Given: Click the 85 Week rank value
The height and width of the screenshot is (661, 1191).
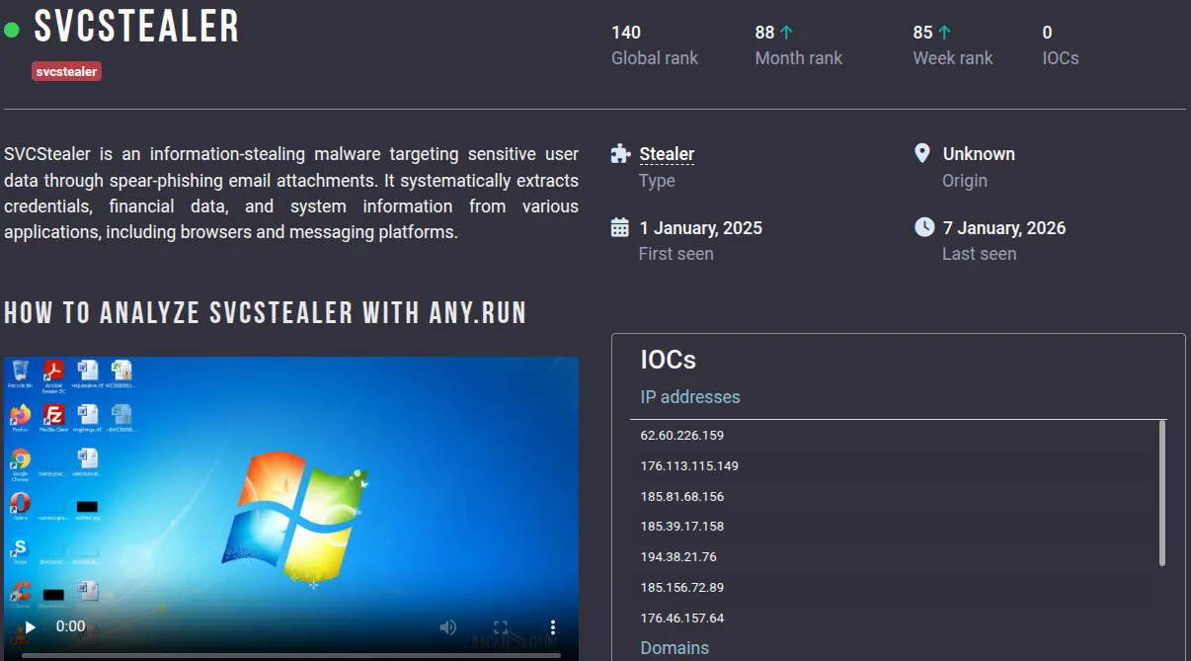Looking at the screenshot, I should point(922,33).
